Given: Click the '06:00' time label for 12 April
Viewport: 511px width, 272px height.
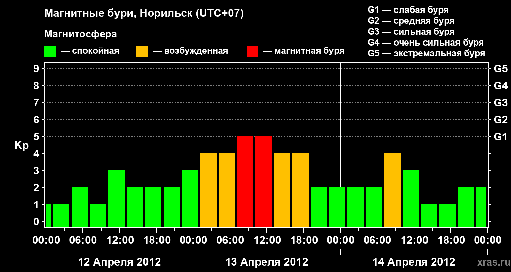Looking at the screenshot, I should 83,241.
